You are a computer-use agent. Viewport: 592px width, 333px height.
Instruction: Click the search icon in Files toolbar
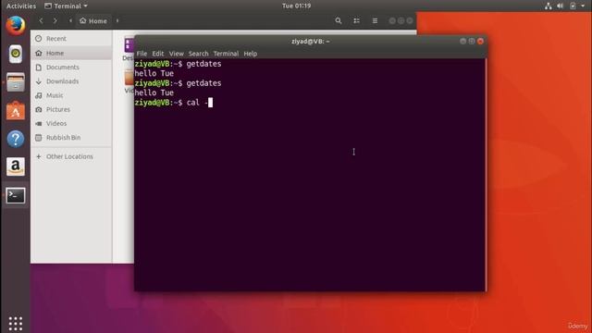[x=339, y=20]
